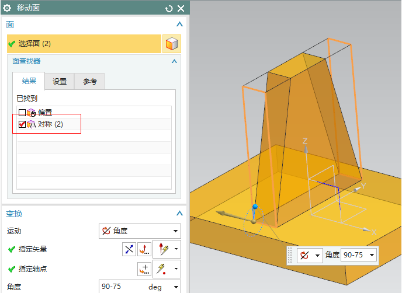Image resolution: width=402 pixels, height=293 pixels.
Task: Expand the vector type dropdown arrow
Action: pos(175,249)
